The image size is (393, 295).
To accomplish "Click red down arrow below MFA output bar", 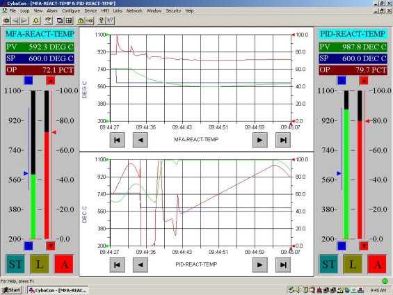I will 51,246.
